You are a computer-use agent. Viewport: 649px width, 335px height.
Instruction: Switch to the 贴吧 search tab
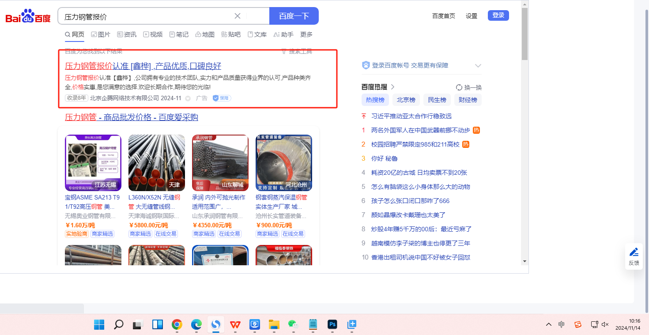231,34
